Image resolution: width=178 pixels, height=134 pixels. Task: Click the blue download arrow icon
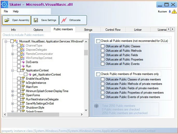point(170,11)
